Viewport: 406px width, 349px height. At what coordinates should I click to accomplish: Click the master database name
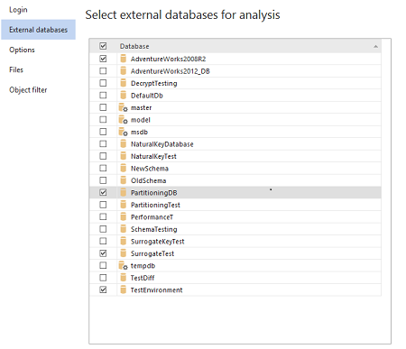click(x=142, y=107)
